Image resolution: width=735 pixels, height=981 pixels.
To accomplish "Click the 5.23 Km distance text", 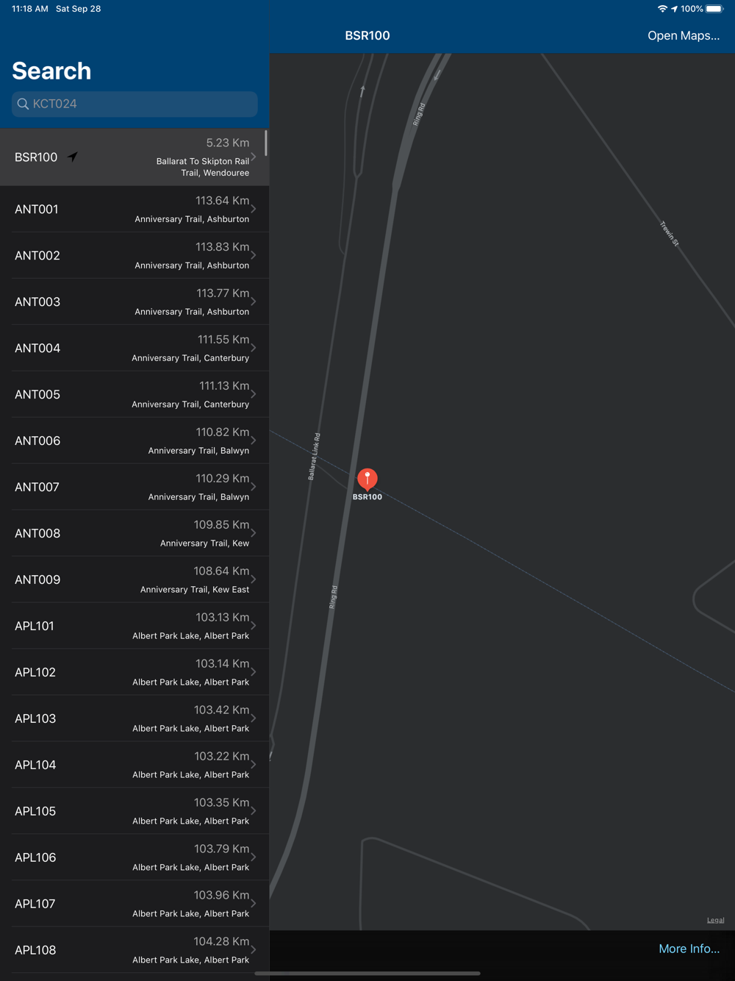I will [x=227, y=143].
